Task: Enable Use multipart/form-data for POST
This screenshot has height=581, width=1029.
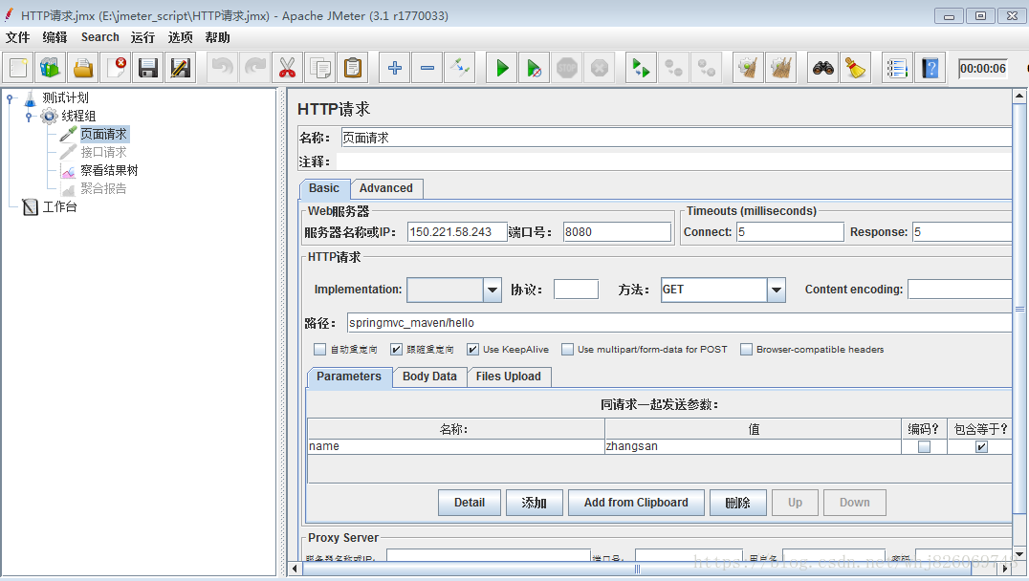Action: point(567,350)
